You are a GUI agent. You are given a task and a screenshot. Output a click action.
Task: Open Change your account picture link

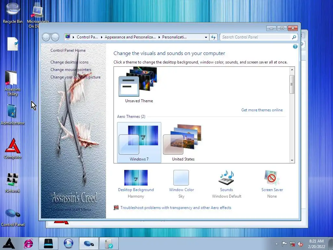(75, 77)
